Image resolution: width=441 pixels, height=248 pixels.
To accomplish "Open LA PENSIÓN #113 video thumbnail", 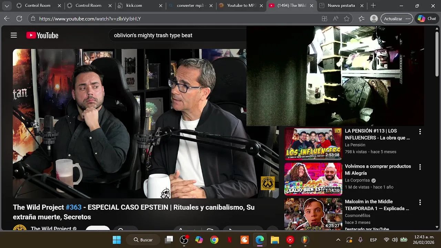I will (313, 143).
